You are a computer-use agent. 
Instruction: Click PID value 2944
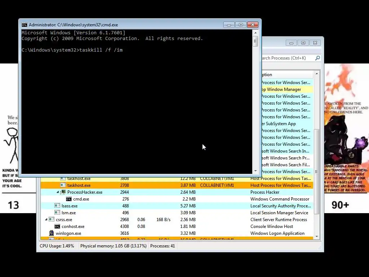(x=124, y=192)
